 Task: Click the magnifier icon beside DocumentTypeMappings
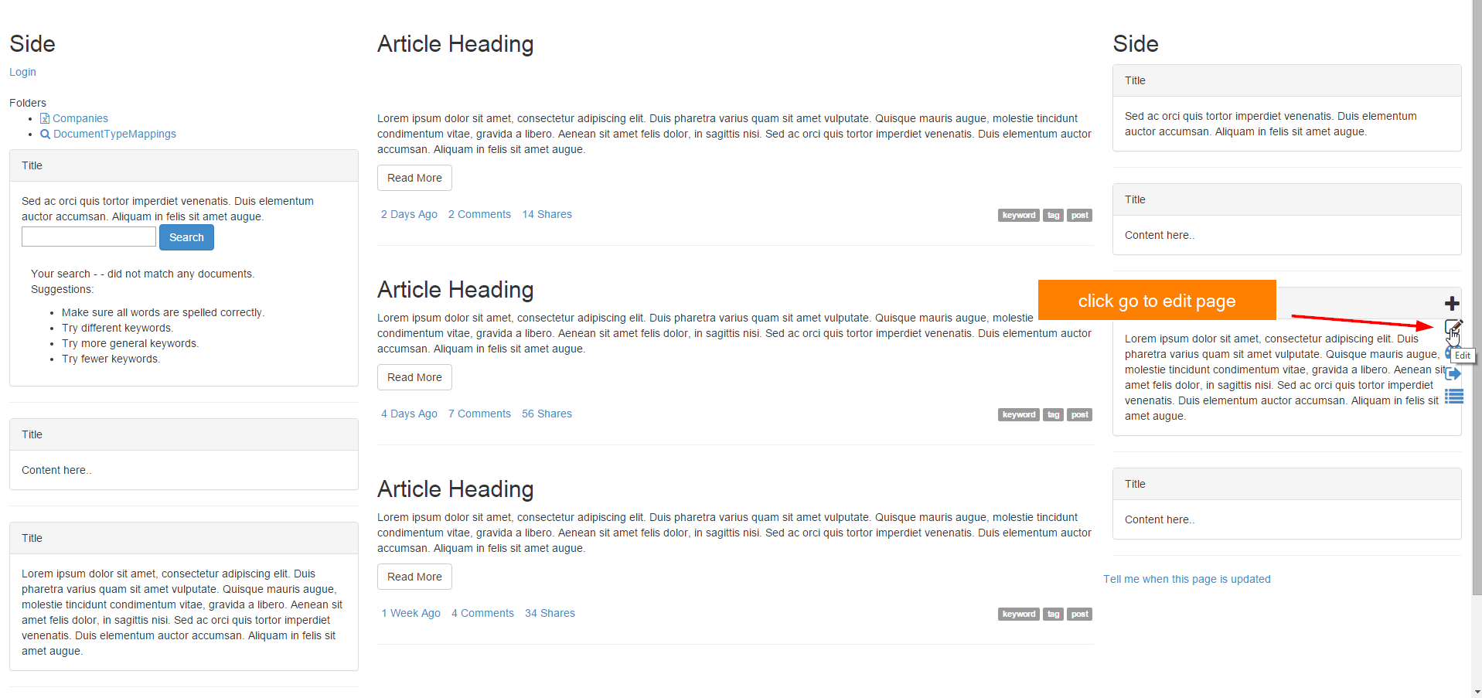click(45, 134)
